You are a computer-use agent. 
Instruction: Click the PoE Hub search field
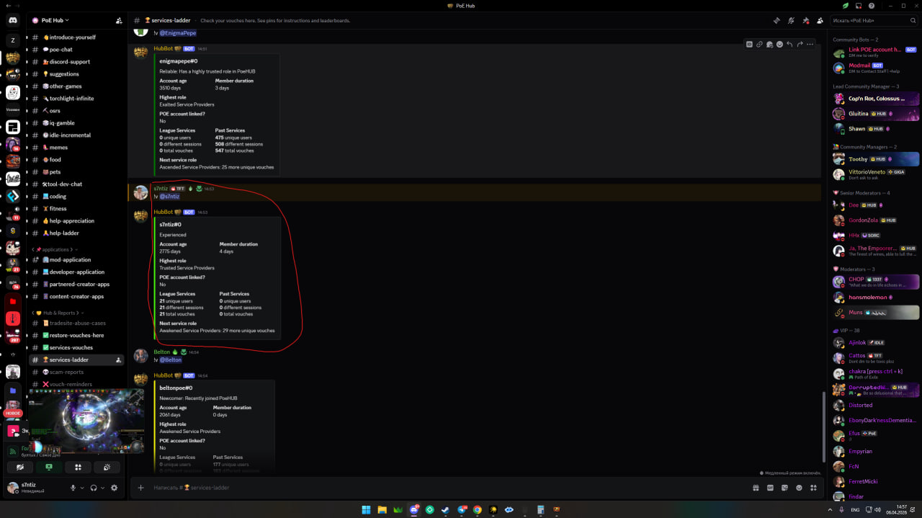874,21
